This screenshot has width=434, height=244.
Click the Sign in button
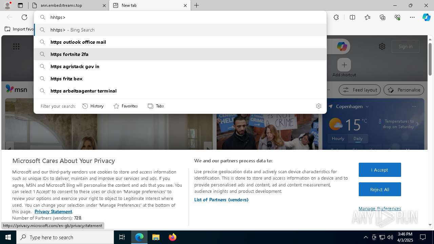406,46
